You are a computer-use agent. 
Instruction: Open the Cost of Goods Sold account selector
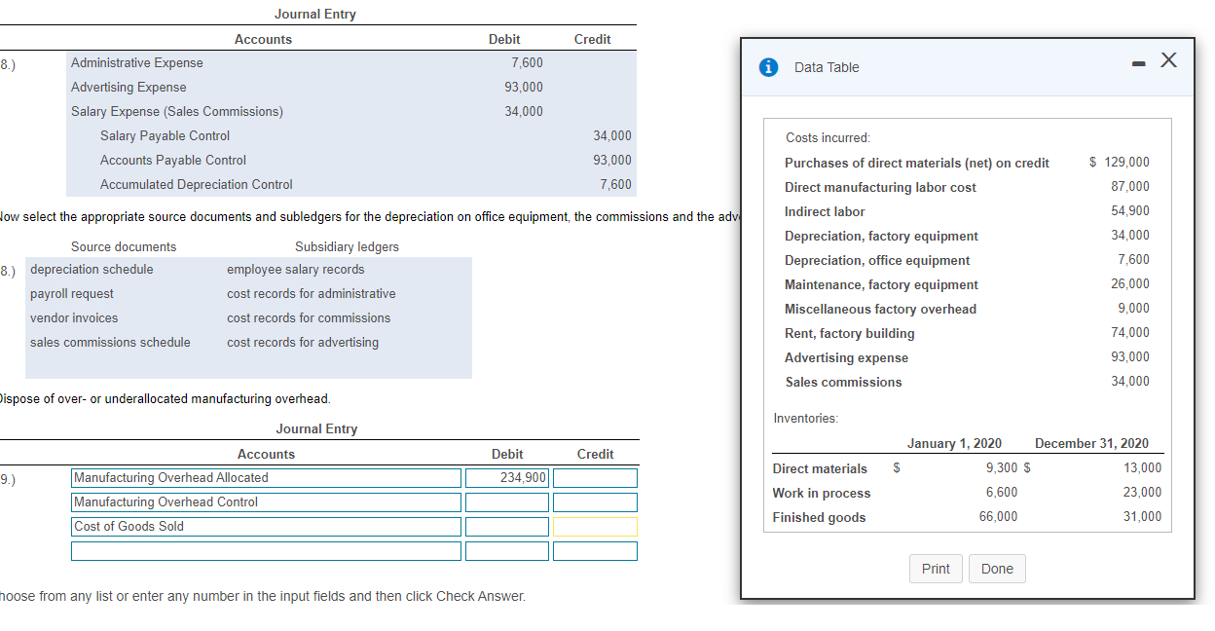[x=266, y=526]
